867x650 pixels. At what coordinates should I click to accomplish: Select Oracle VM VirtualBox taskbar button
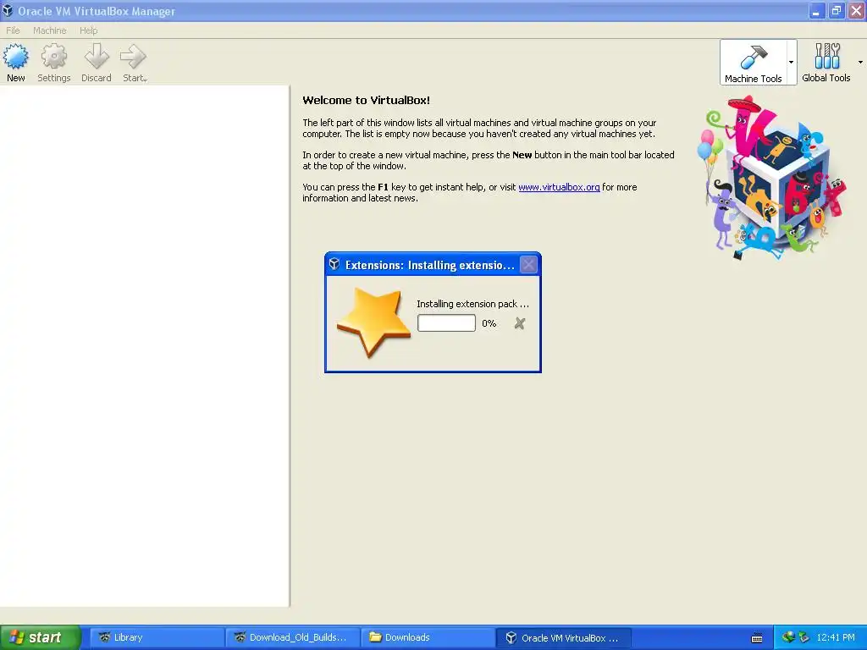[x=563, y=637]
